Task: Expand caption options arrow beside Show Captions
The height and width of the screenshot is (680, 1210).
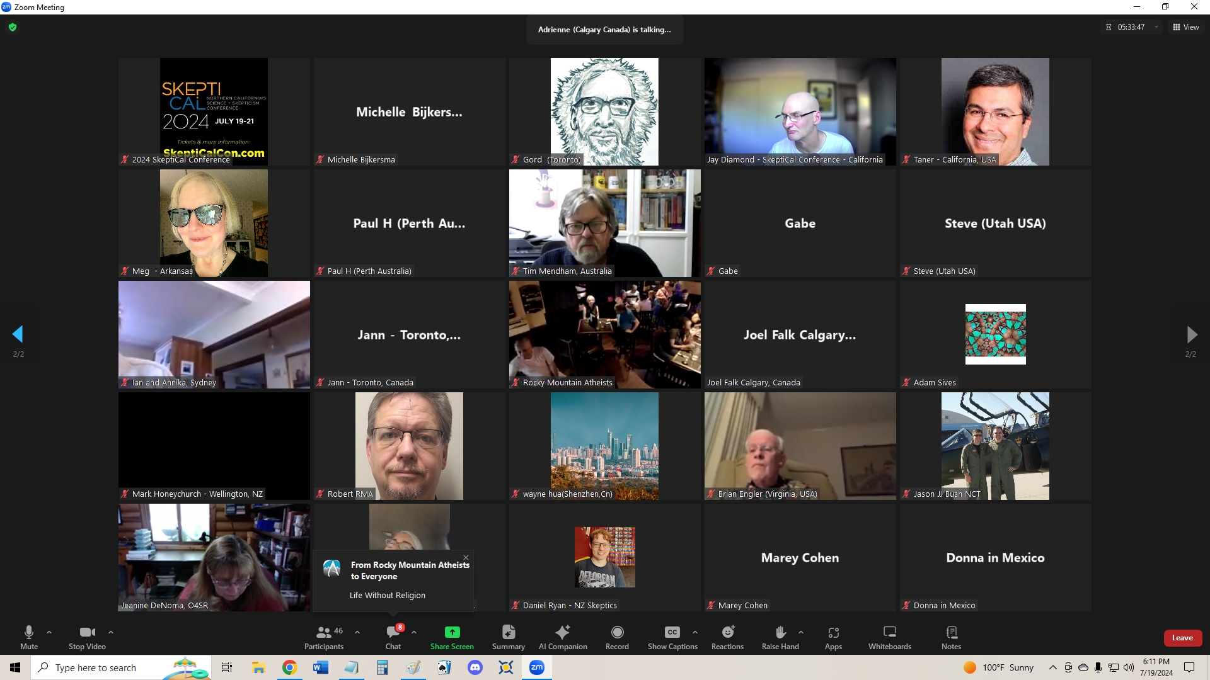Action: click(694, 632)
